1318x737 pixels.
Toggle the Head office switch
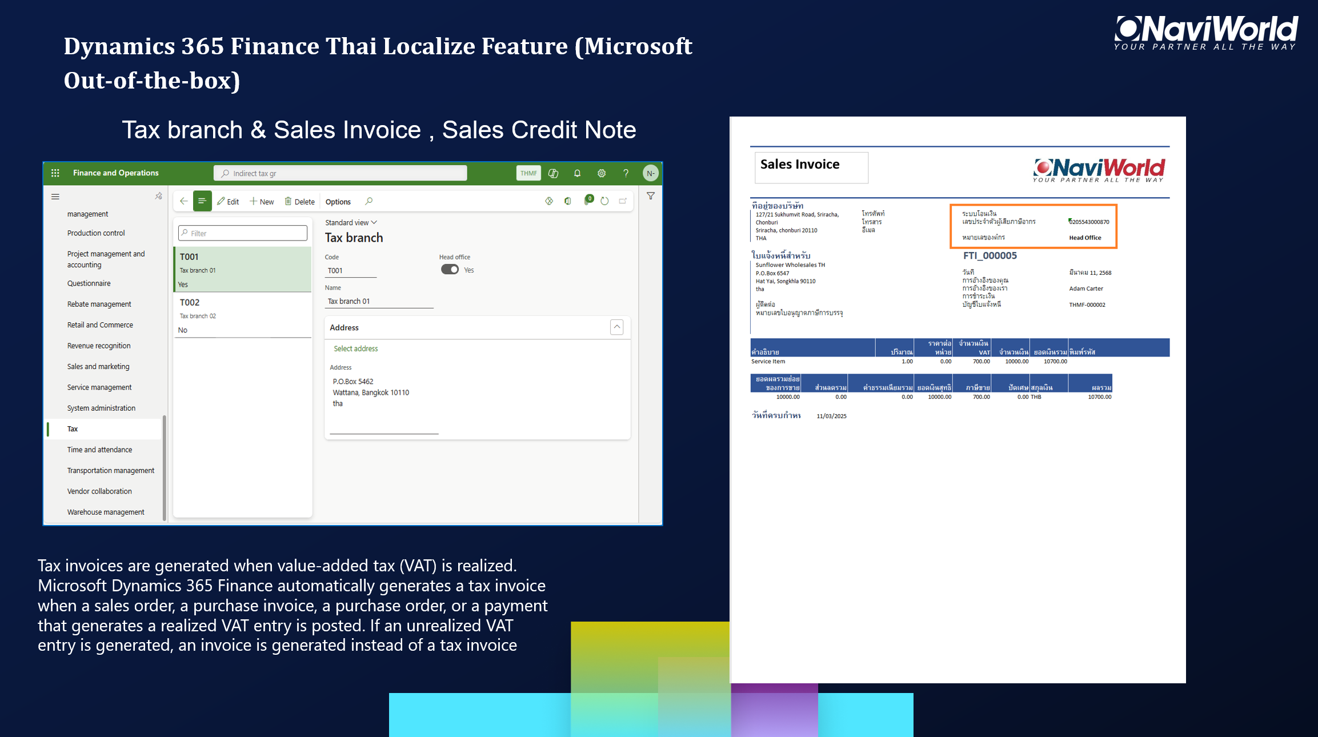(450, 270)
